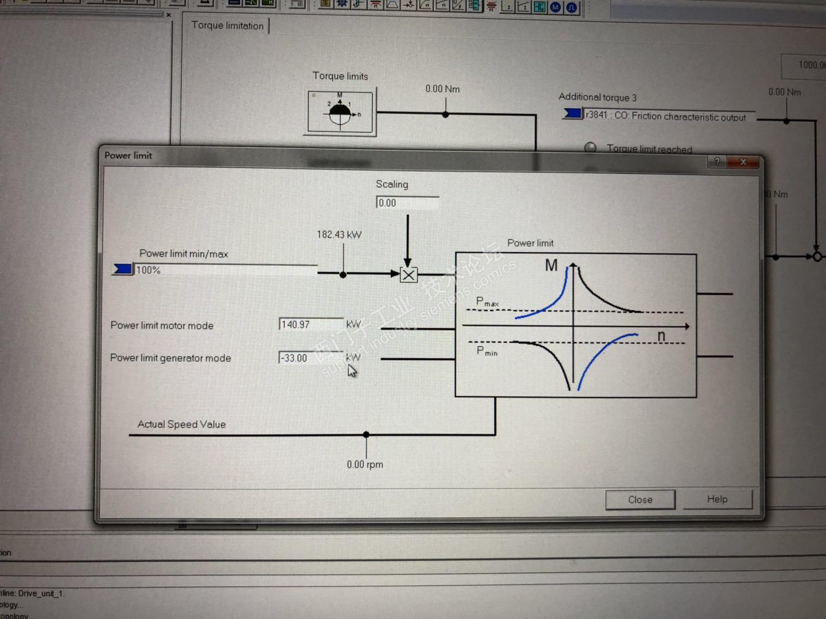
Task: Click the blue connector icon beside 100%
Action: click(122, 269)
